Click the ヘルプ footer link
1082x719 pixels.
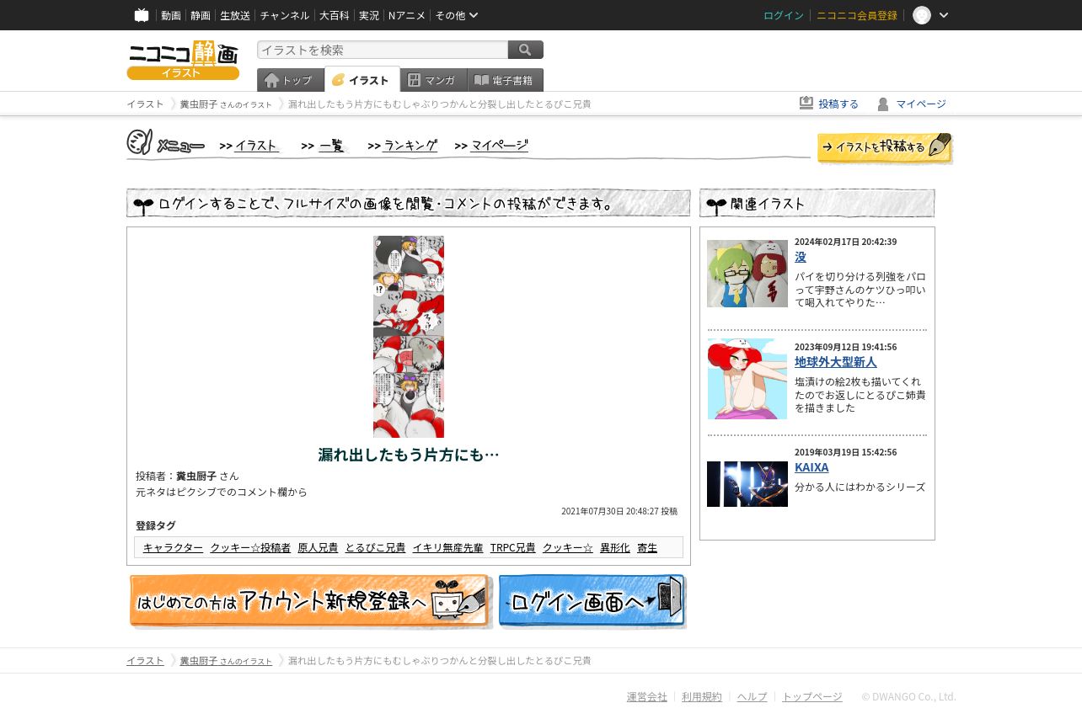pyautogui.click(x=753, y=696)
